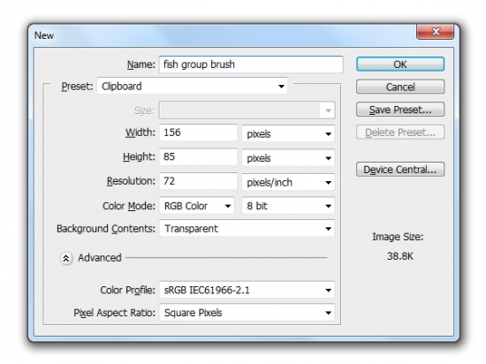Click the Height field showing 85

198,156
